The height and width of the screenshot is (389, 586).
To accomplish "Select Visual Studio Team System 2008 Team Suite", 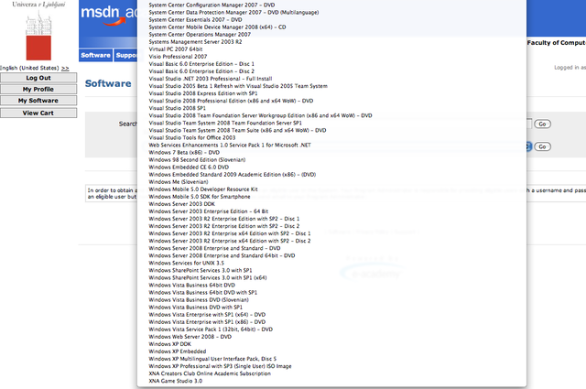I will 237,130.
